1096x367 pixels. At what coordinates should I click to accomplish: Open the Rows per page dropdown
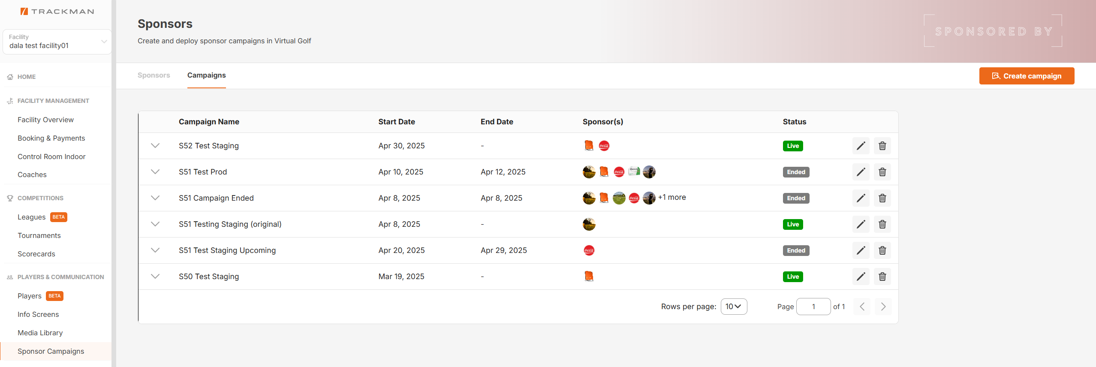click(734, 307)
